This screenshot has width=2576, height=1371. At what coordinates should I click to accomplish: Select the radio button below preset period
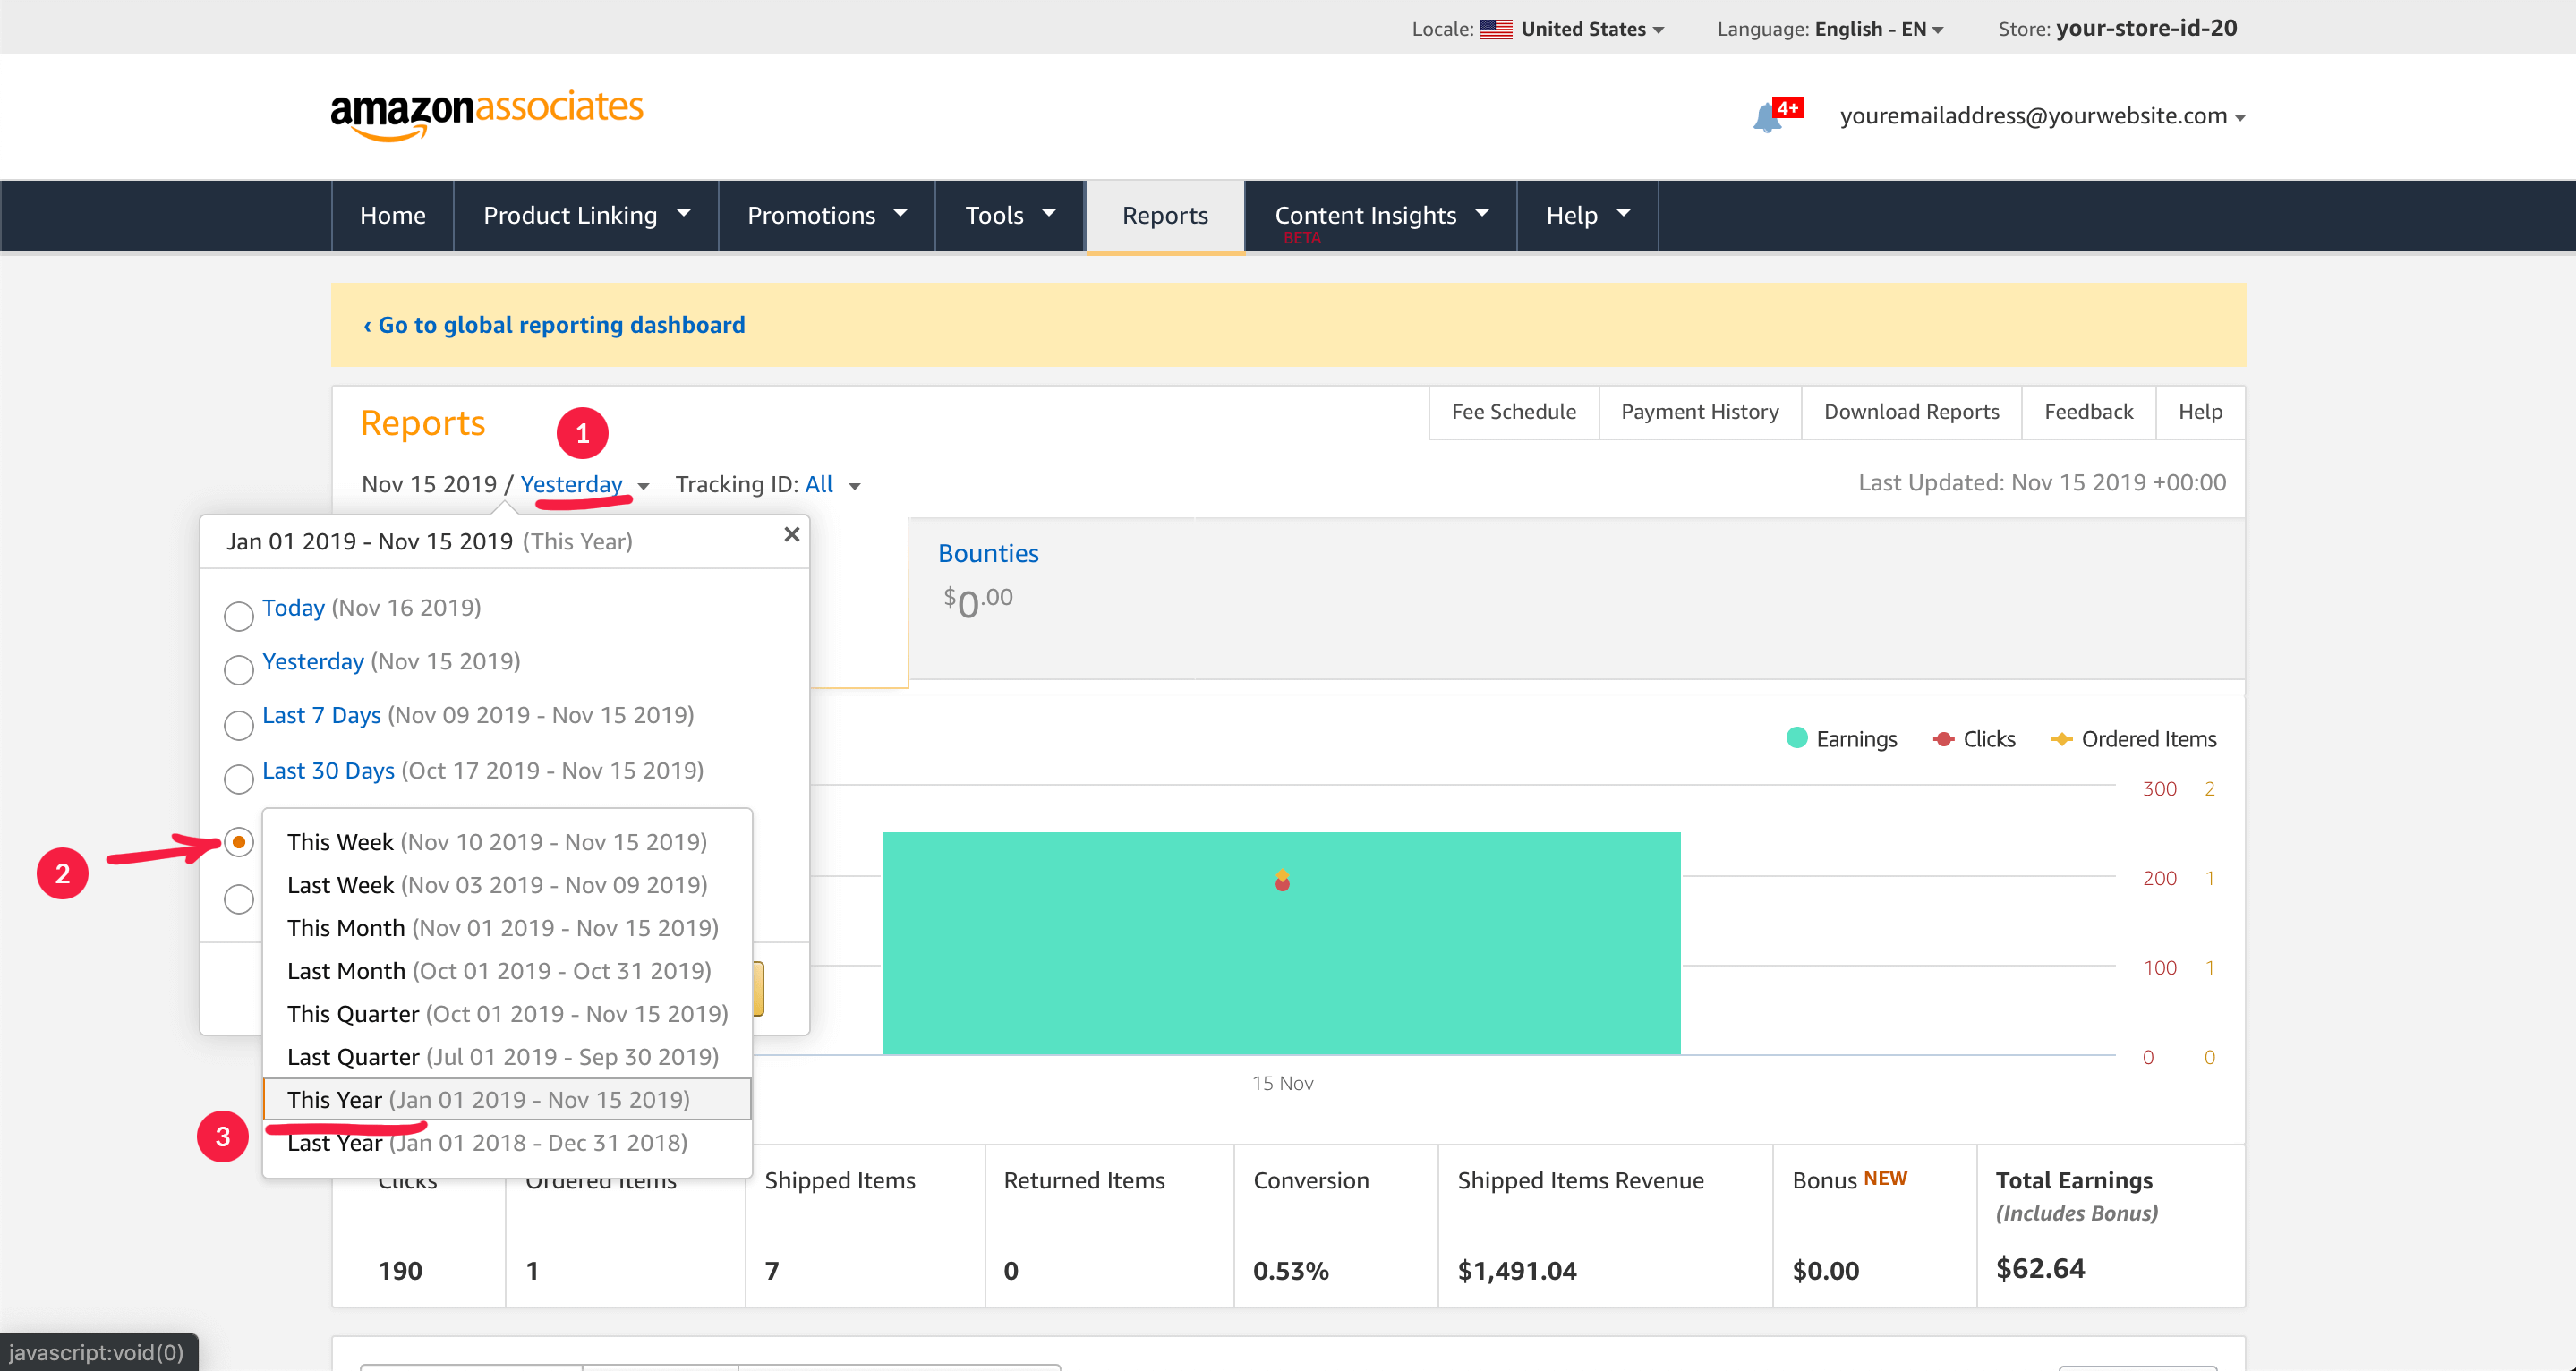pyautogui.click(x=238, y=899)
